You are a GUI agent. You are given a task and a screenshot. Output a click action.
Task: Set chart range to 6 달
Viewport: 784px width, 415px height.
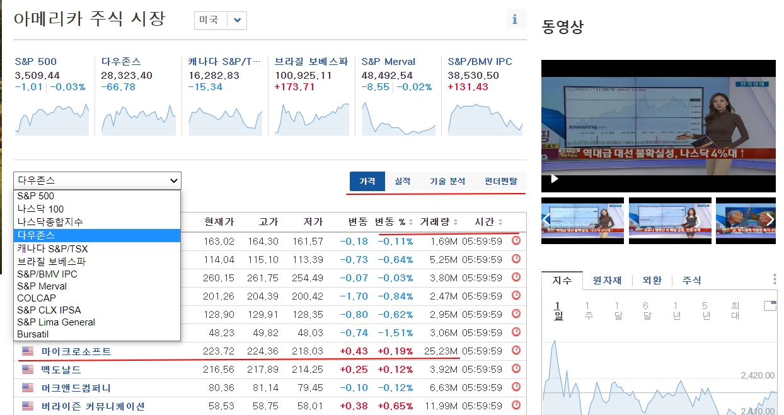click(647, 311)
